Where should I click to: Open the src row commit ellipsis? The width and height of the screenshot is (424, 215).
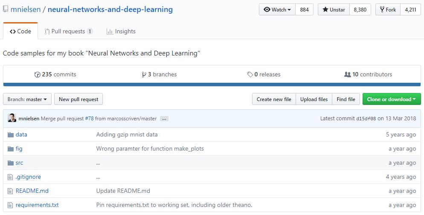point(98,164)
